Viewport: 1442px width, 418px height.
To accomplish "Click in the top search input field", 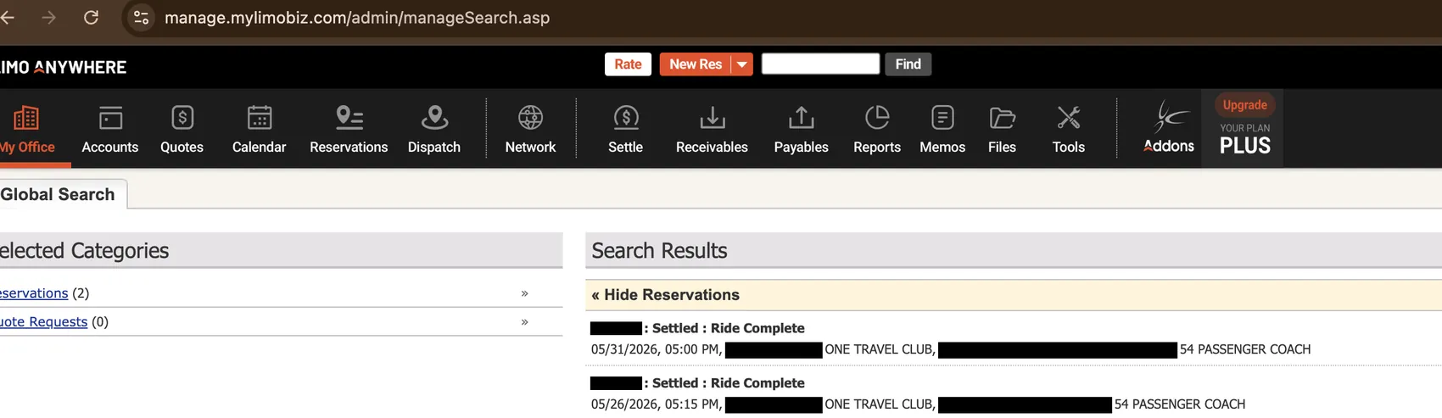I will [820, 64].
